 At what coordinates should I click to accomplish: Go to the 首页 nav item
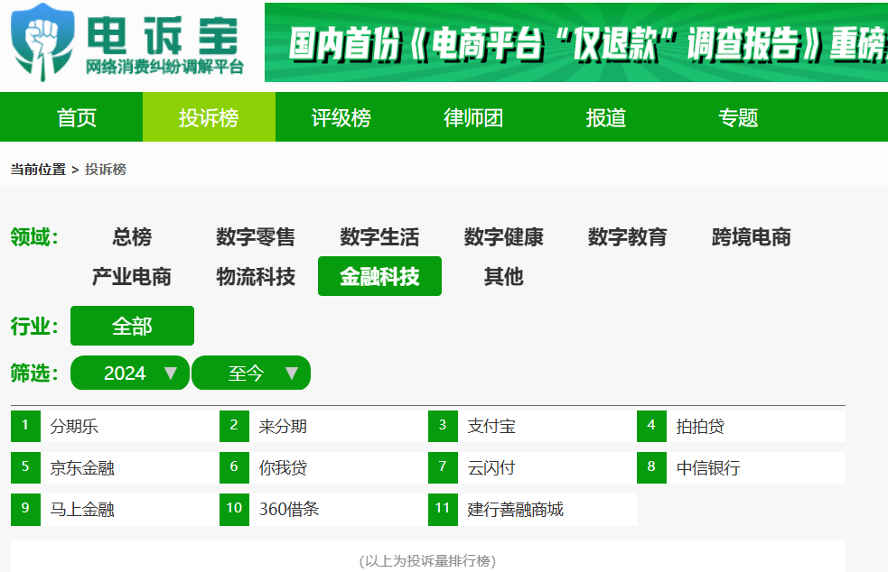tap(77, 117)
